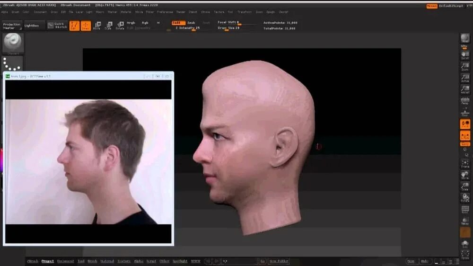Click the Scroll canvas icon in right shelf
Screen dimensions: 473x266
[x=465, y=55]
